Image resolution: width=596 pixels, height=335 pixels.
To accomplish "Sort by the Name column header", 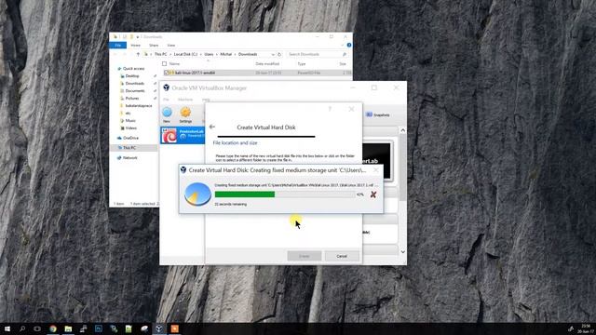I will click(x=174, y=64).
